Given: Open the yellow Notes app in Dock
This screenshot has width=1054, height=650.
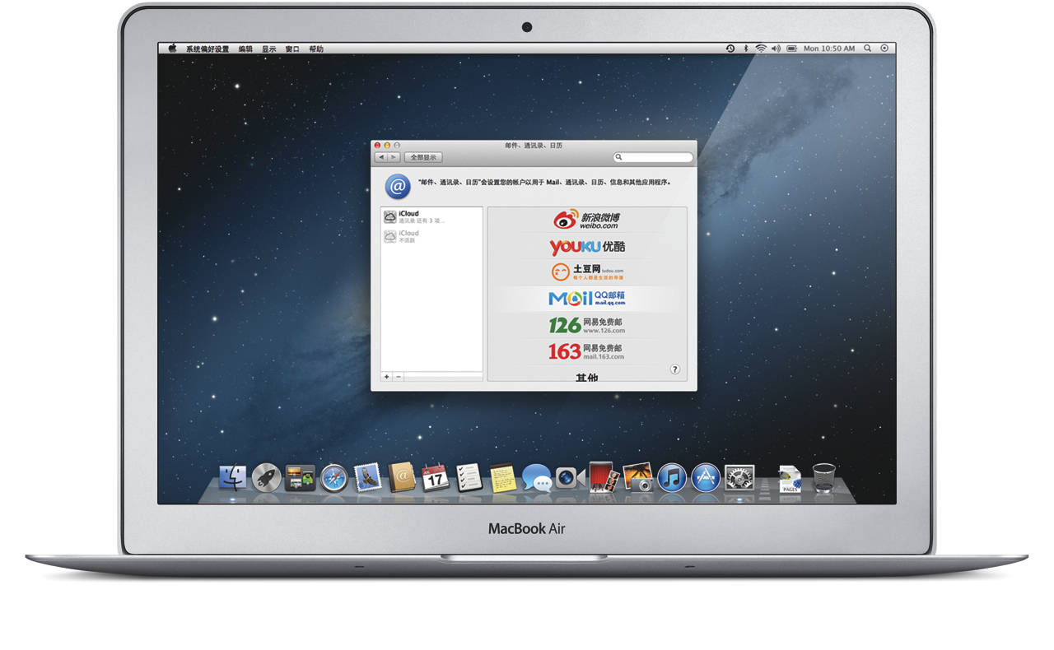Looking at the screenshot, I should coord(503,477).
